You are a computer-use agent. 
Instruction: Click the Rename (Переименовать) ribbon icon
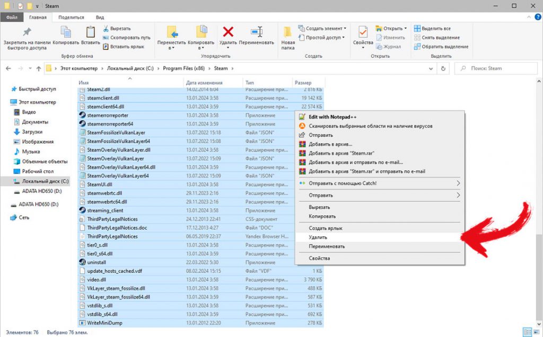pyautogui.click(x=256, y=32)
